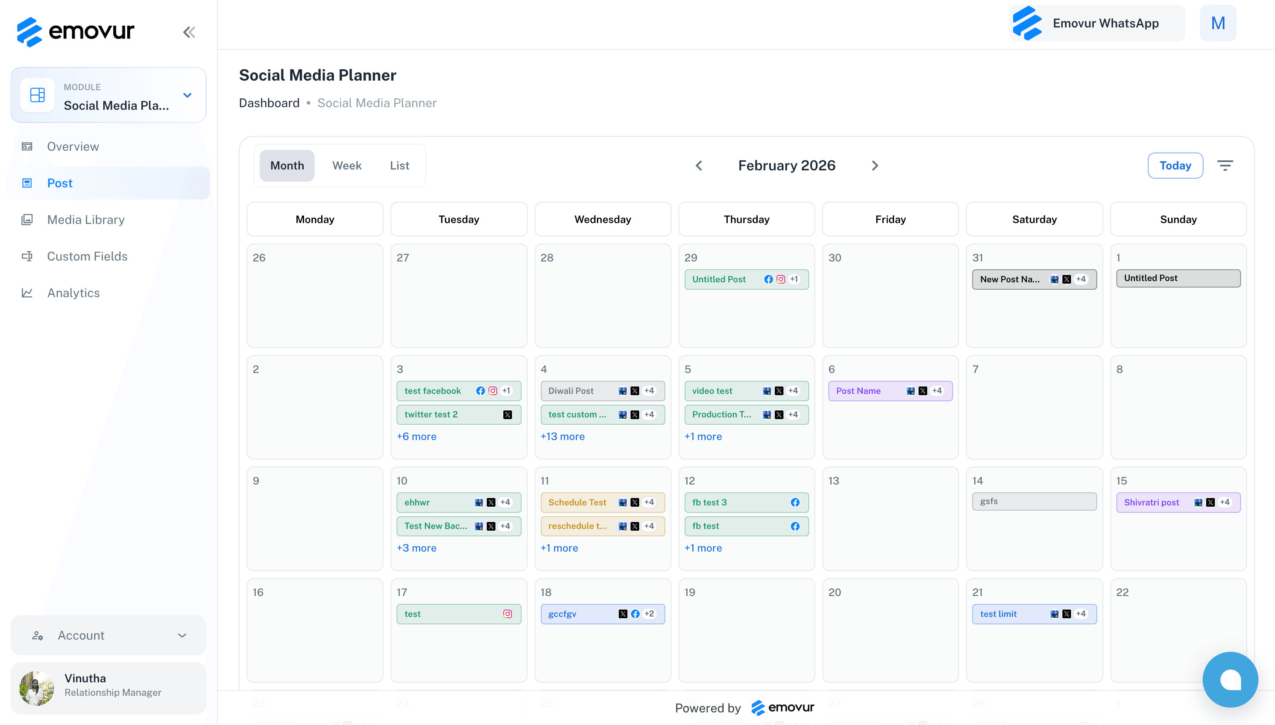Click X icon on Diwali Post

[x=635, y=391]
